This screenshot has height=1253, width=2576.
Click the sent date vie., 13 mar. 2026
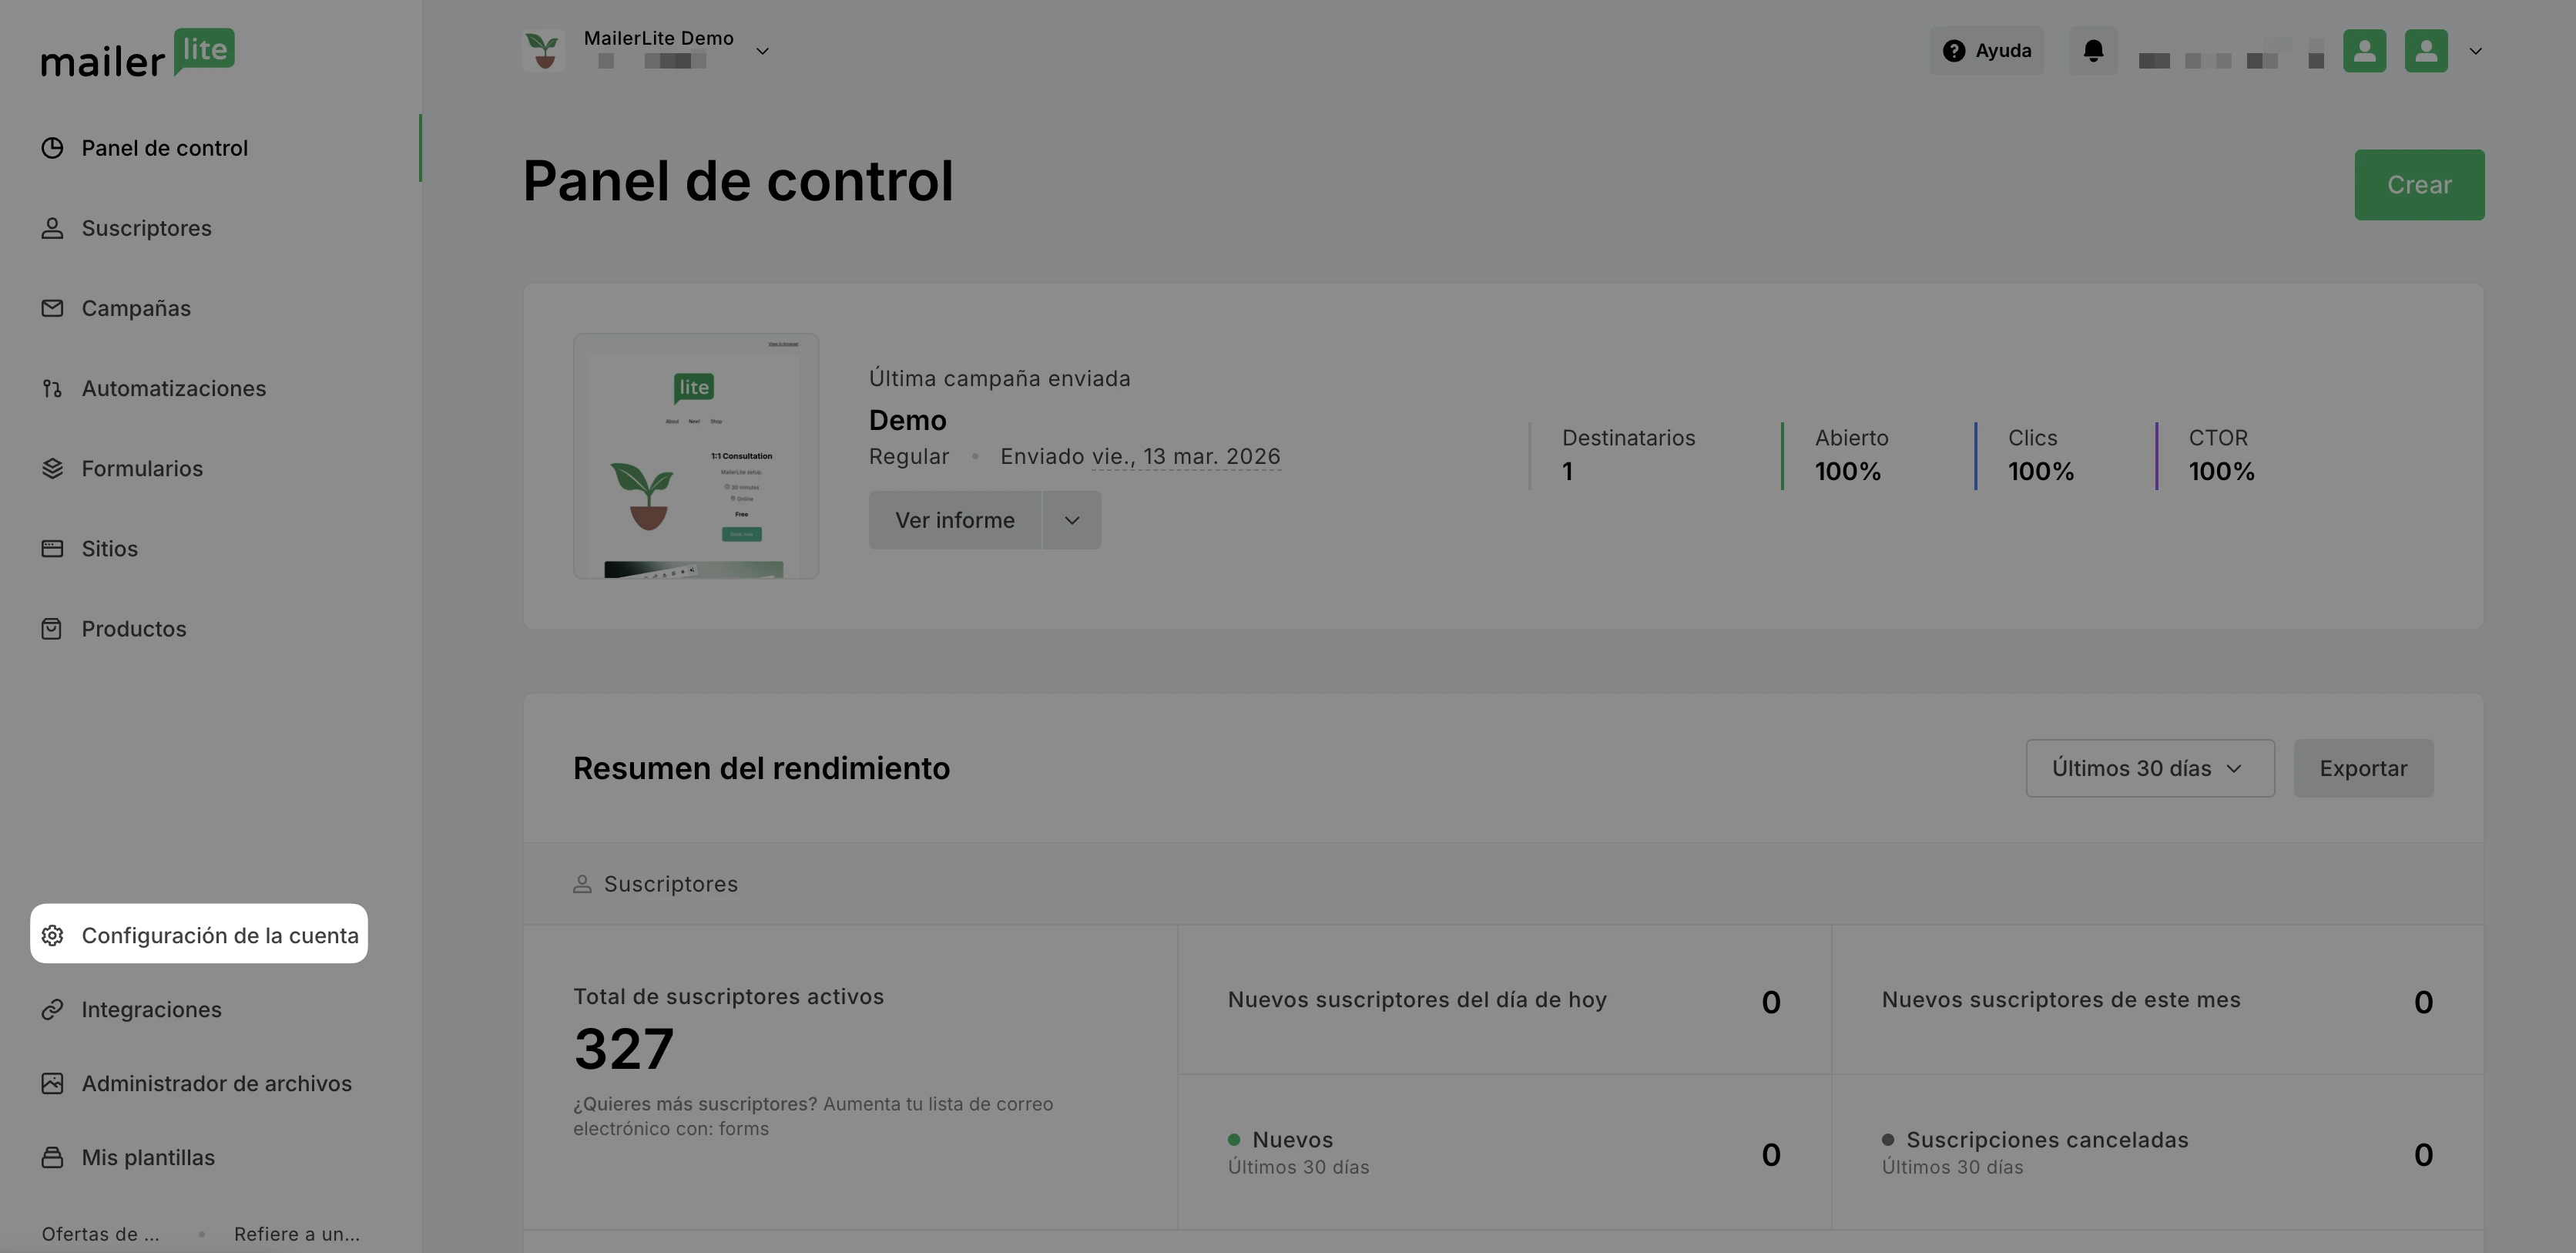(1186, 456)
